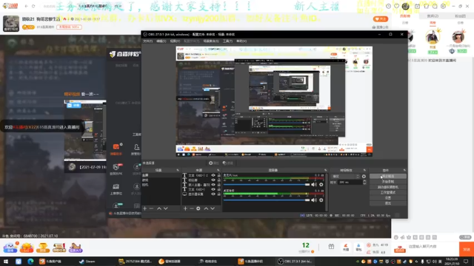Click 开始推流 start streaming button

point(388,176)
